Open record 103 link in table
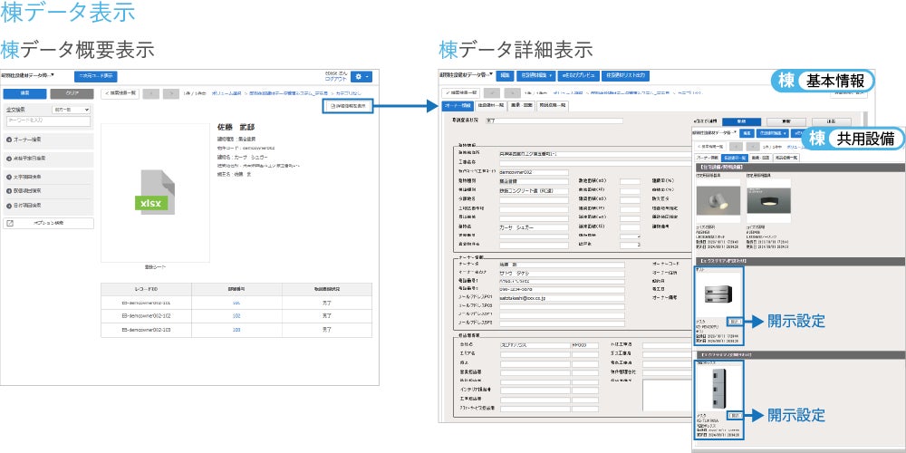 236,330
